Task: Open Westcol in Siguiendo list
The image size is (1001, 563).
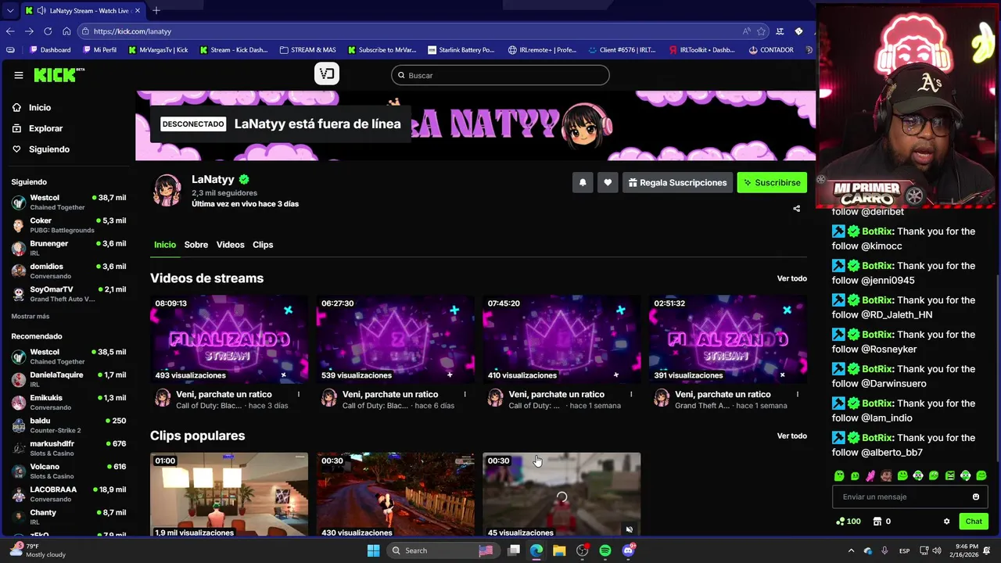Action: (x=69, y=203)
